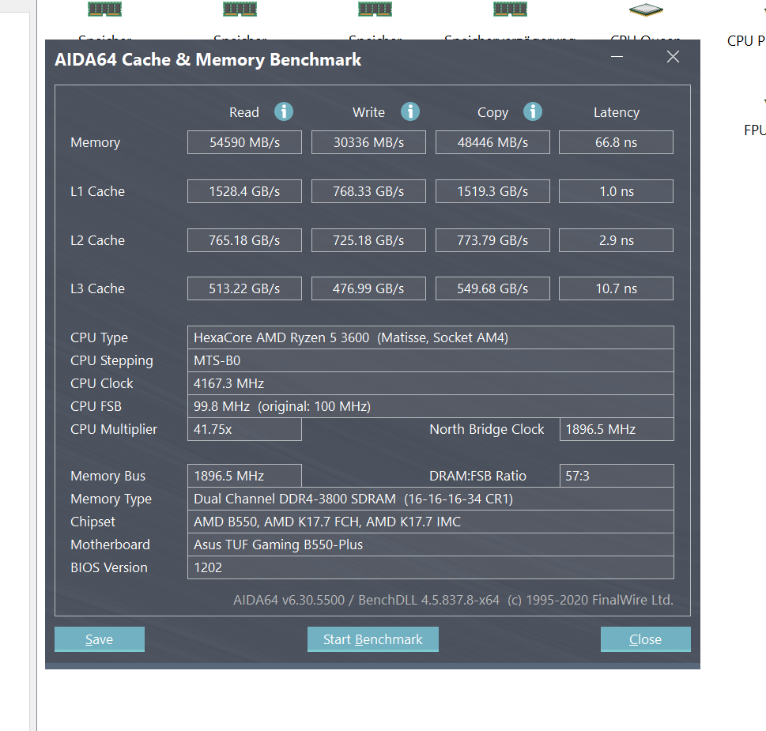This screenshot has height=731, width=766.
Task: Click the L3 Cache row label
Action: (x=97, y=288)
